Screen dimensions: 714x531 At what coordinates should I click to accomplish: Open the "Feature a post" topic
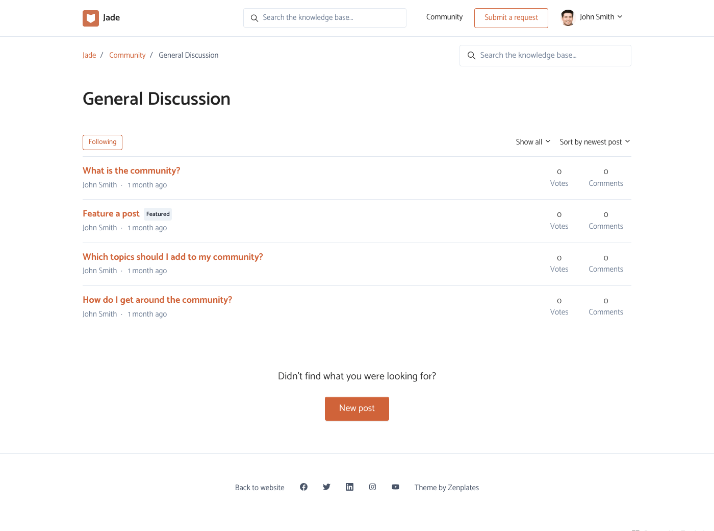pos(111,213)
